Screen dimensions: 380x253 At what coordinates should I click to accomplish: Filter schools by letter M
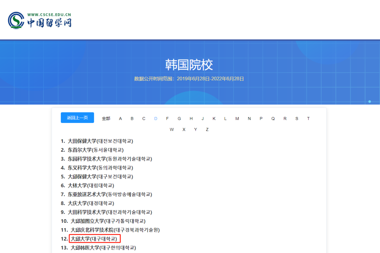point(237,119)
